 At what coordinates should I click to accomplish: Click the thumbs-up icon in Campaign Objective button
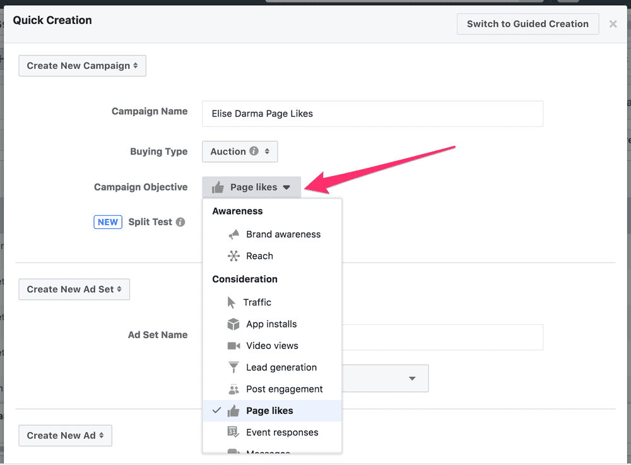[218, 187]
